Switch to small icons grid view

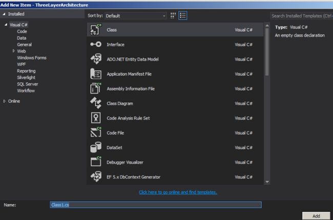click(173, 15)
